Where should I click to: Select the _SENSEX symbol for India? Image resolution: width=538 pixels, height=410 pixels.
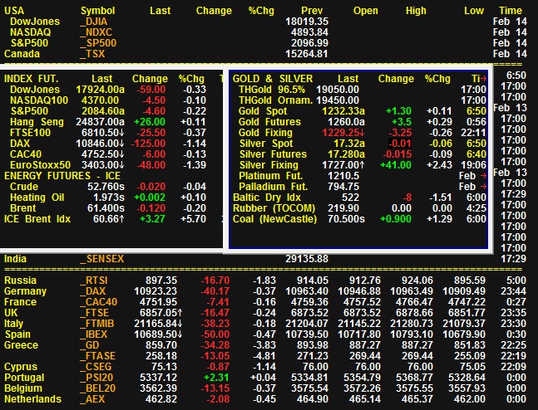(102, 259)
